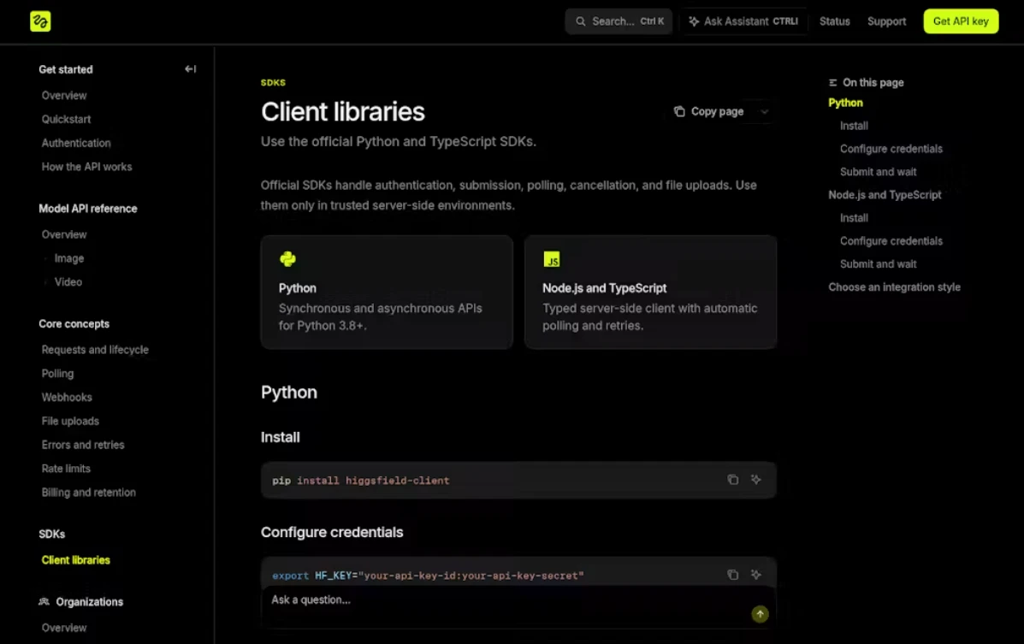Open the Node.js and TypeScript card

[x=650, y=292]
